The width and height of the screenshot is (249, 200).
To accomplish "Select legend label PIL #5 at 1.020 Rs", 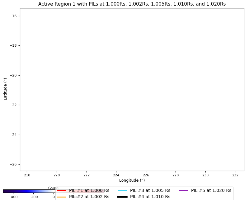I will click(211, 190).
